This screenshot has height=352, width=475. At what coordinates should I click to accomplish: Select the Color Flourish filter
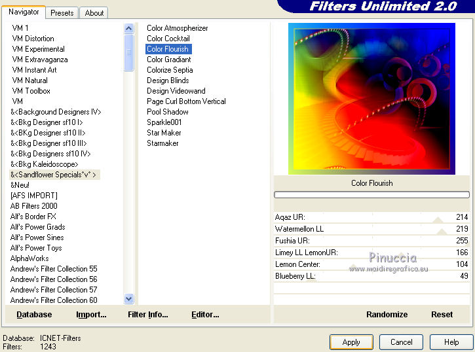[168, 49]
